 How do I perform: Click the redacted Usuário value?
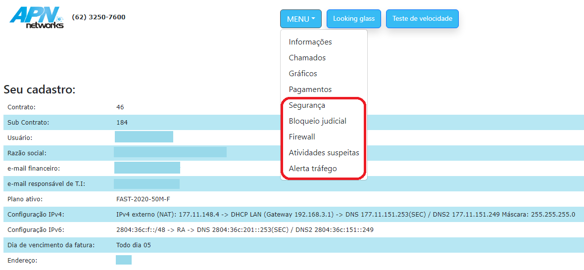(x=144, y=137)
